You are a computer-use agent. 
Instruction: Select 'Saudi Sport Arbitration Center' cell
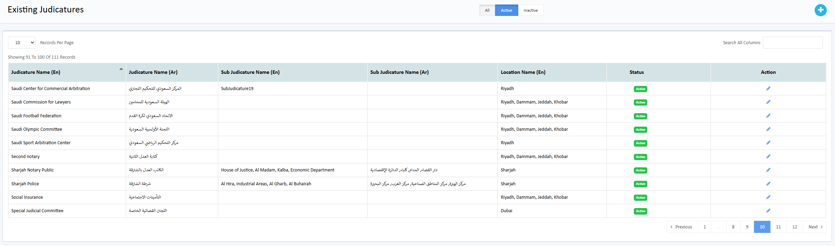point(67,143)
